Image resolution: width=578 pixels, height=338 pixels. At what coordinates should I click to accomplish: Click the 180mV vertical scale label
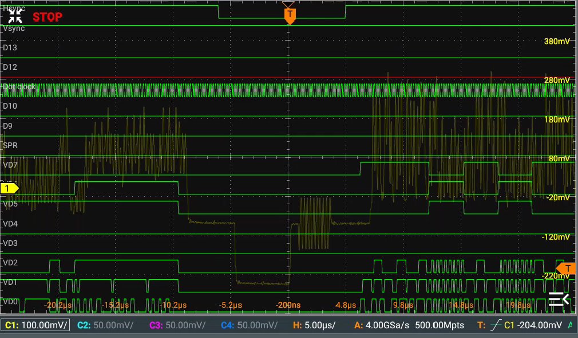click(557, 120)
